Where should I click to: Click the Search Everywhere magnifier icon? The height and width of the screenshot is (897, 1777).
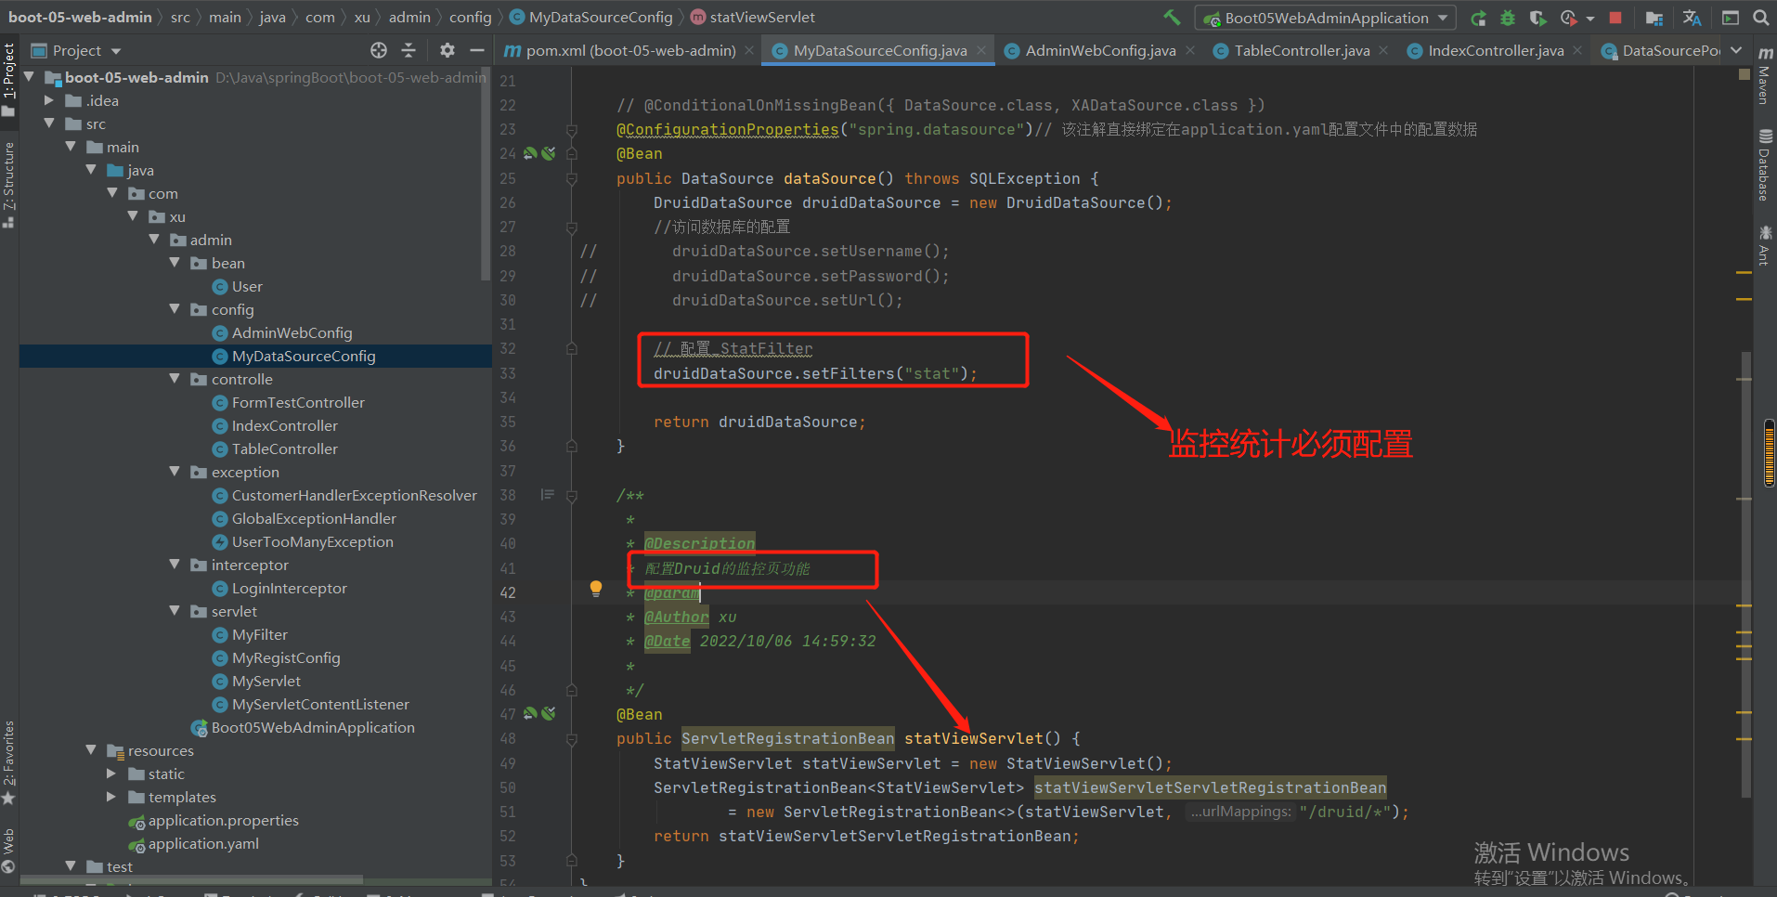tap(1760, 18)
